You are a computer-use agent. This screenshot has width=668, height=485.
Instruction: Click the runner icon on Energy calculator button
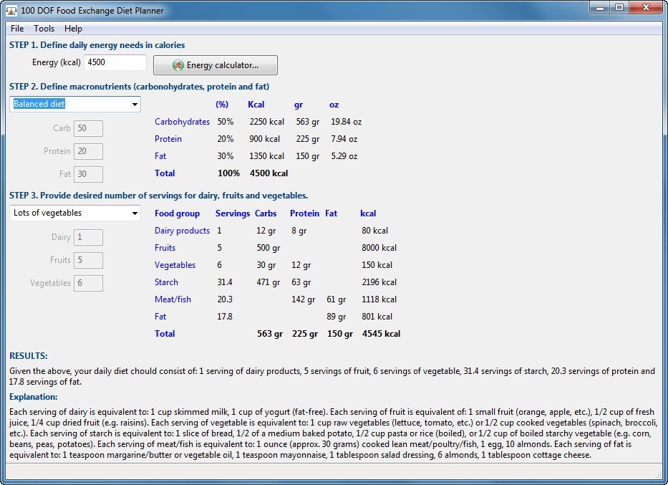click(x=178, y=65)
